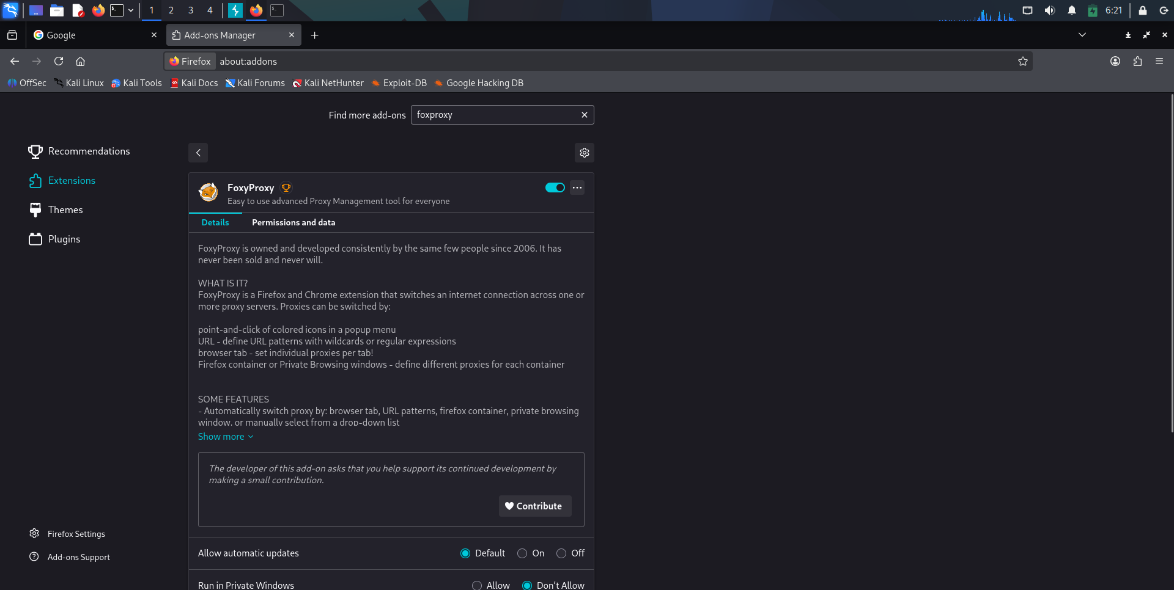Click the FoxyProxy recommended badge

[x=286, y=188]
